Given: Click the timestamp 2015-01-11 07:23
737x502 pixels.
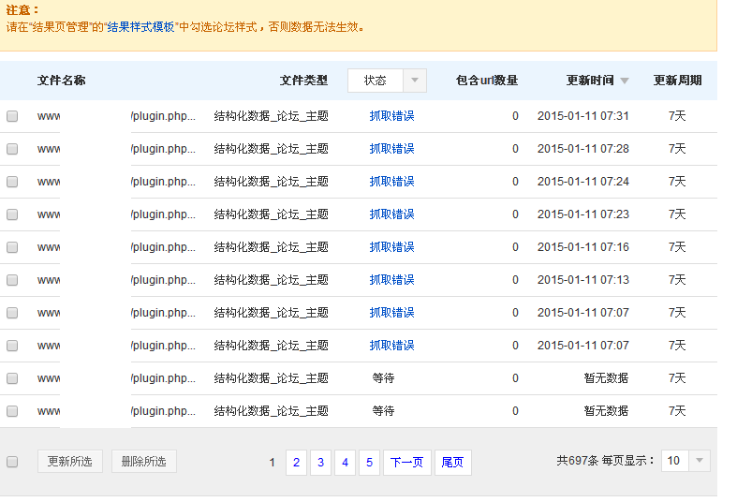Looking at the screenshot, I should click(x=582, y=214).
